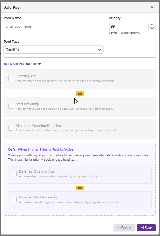Viewport: 160px width, 236px height.
Task: Close the Add Pool dialog
Action: tap(152, 7)
